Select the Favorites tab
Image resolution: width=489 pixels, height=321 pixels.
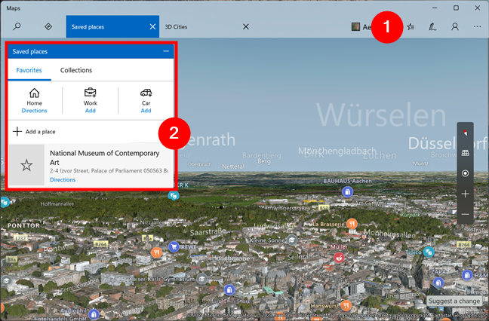tap(29, 70)
